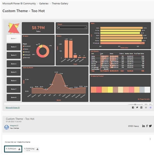The height and width of the screenshot is (155, 154).
Task: Share report on Facebook in embed footer
Action: point(133,108)
